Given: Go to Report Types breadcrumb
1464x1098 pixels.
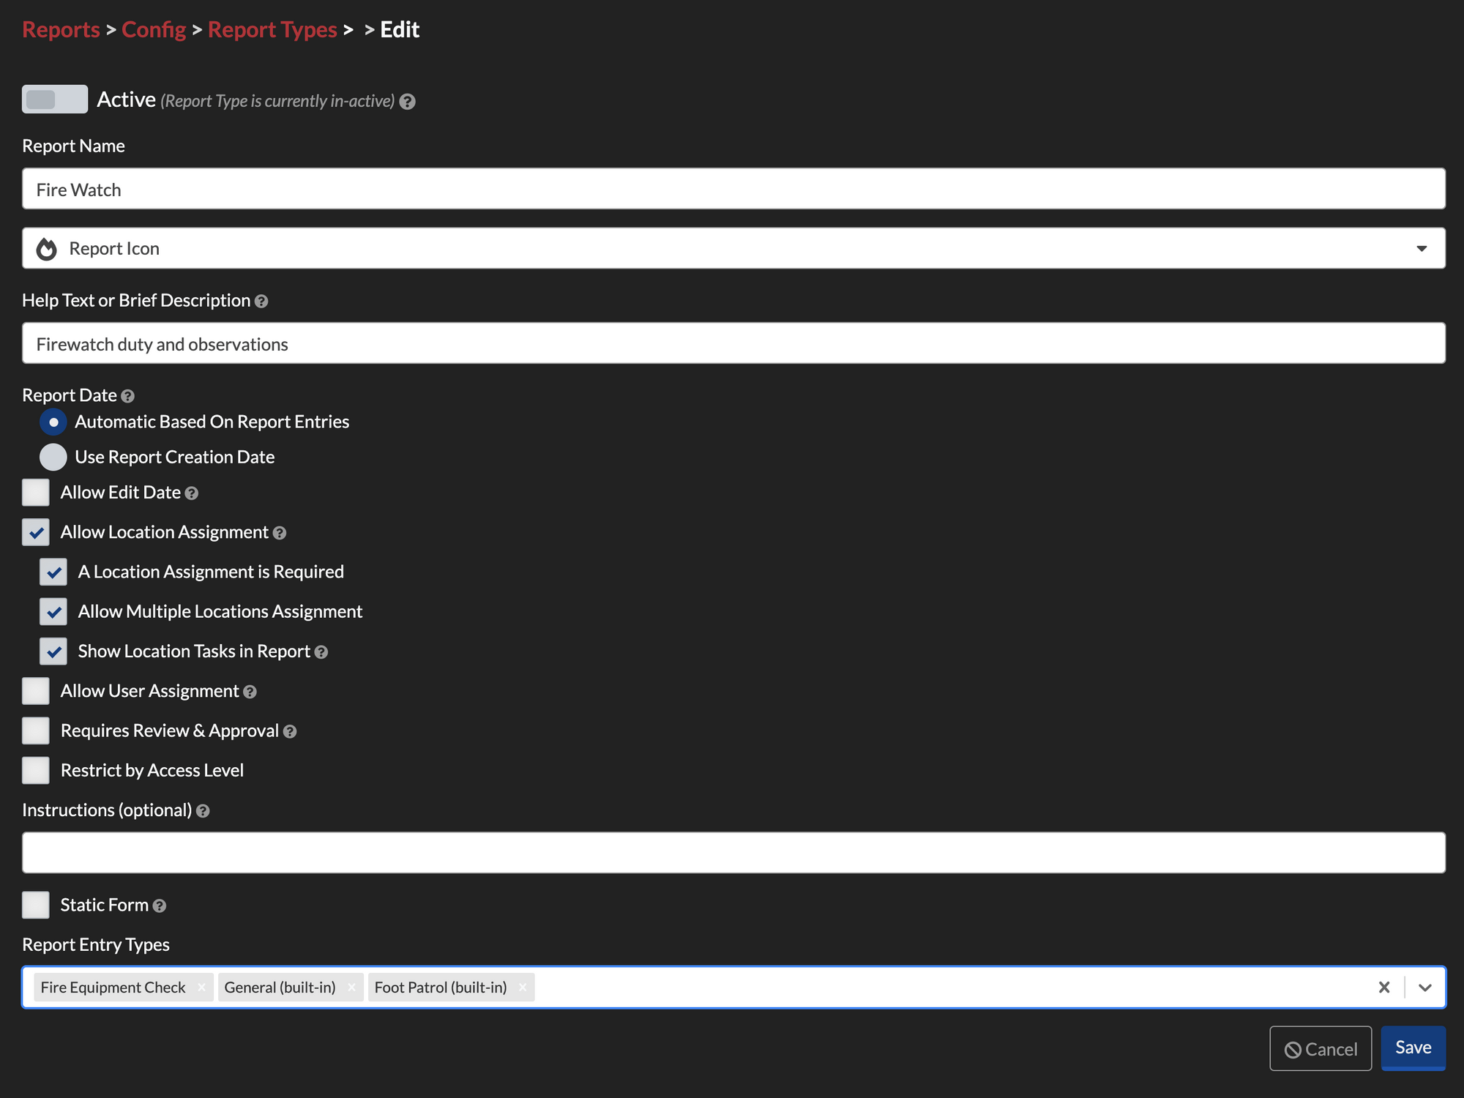Looking at the screenshot, I should [x=272, y=30].
